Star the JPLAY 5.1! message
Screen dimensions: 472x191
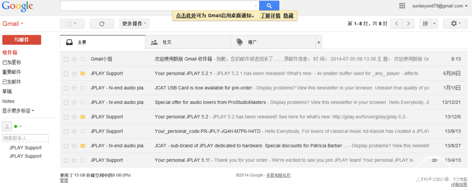74,160
